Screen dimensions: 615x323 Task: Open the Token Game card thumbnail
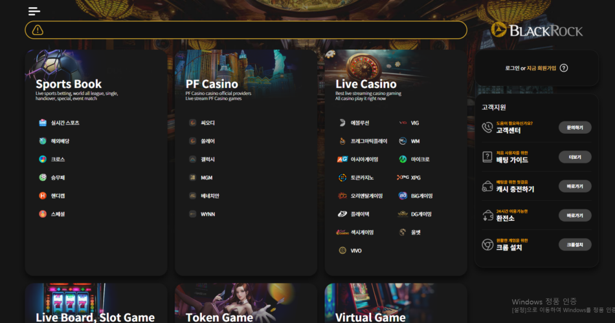(246, 303)
